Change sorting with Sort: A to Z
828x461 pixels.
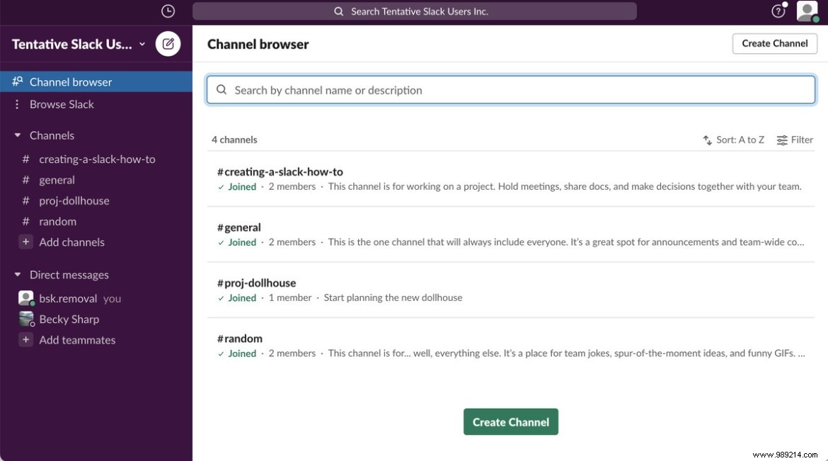[735, 140]
